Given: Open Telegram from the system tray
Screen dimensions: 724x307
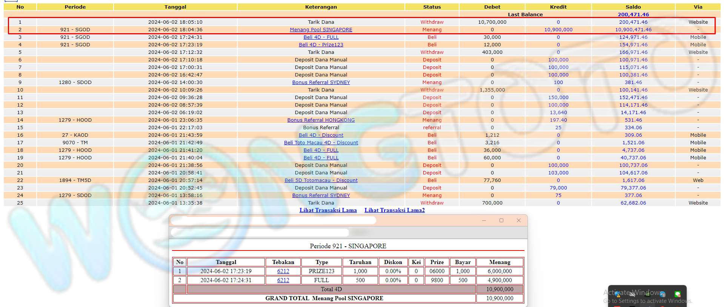Looking at the screenshot, I should (663, 295).
